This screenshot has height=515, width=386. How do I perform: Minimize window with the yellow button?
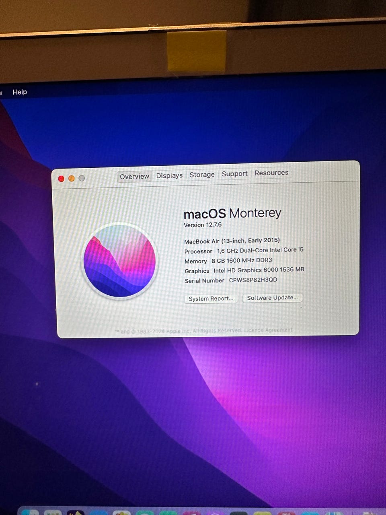[x=72, y=178]
